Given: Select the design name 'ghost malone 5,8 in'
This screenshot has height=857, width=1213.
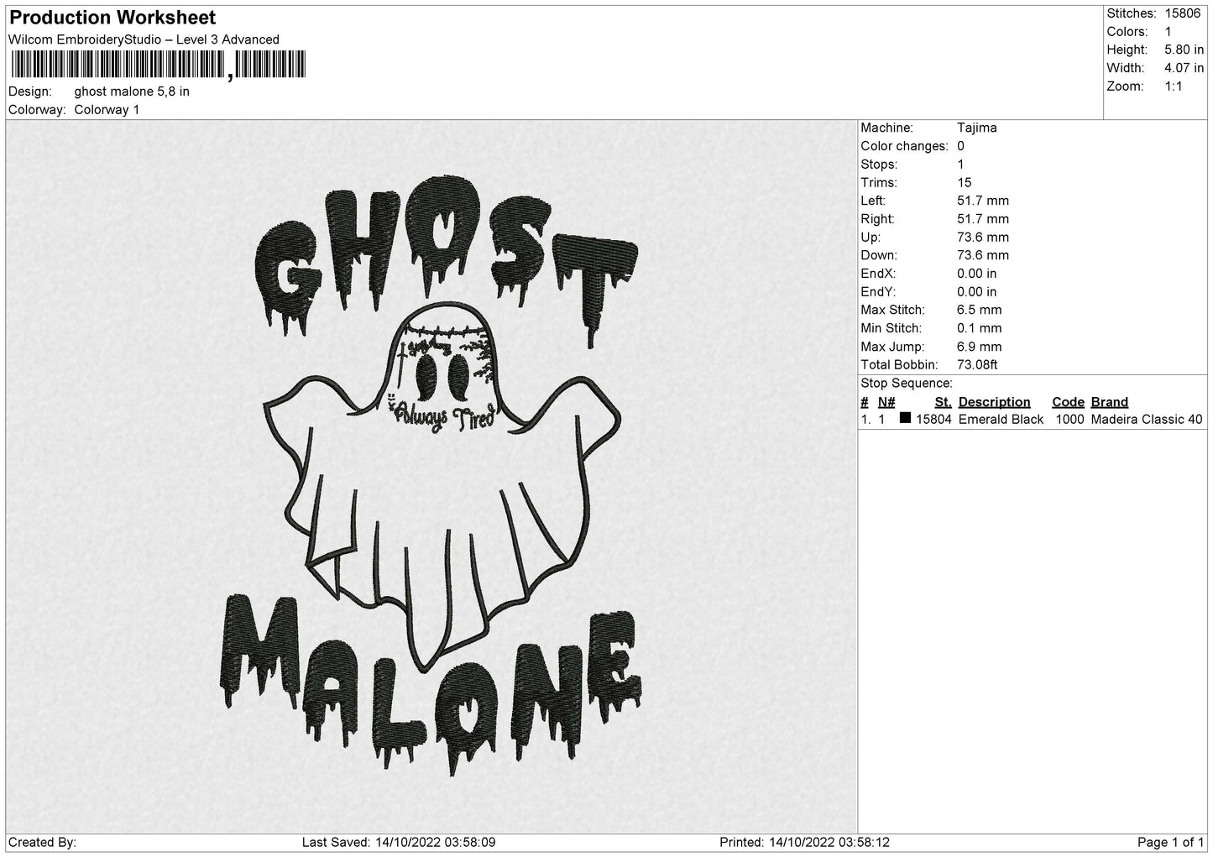Looking at the screenshot, I should (132, 91).
